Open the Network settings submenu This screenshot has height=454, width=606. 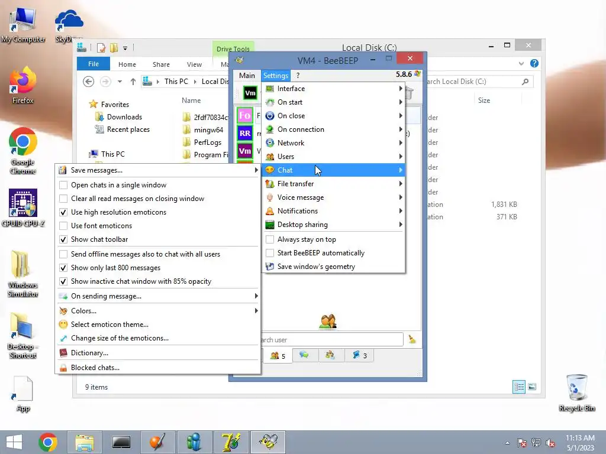334,143
